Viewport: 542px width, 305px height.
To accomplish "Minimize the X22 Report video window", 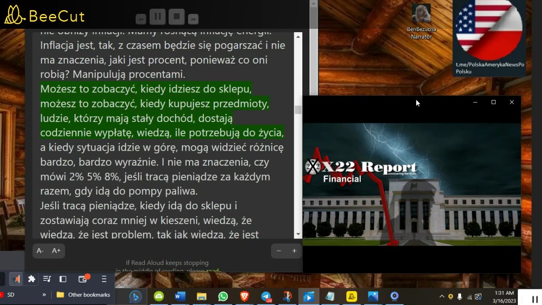I will tap(475, 102).
